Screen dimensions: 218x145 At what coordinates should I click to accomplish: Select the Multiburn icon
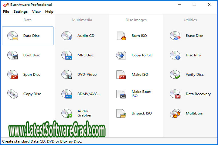[175, 114]
